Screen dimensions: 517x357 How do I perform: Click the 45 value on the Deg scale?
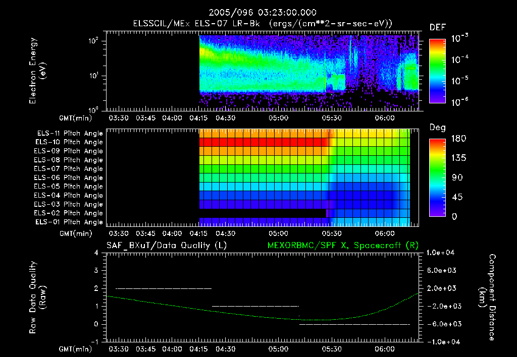(457, 197)
